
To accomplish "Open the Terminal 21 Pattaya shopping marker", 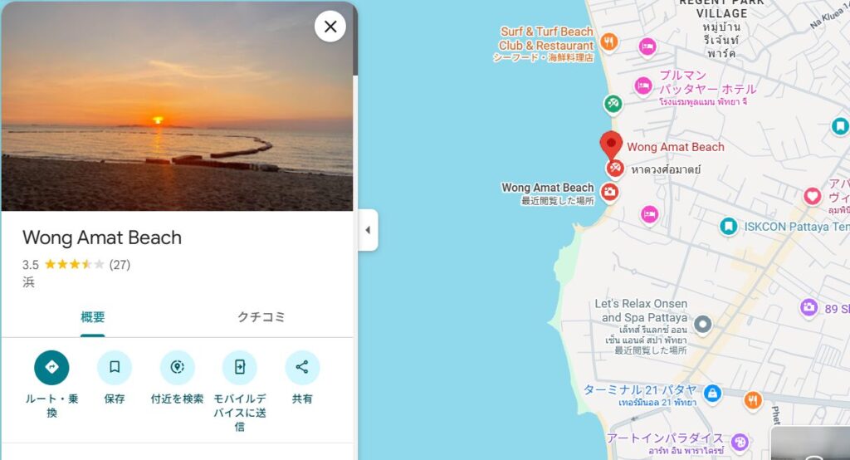I will click(712, 393).
